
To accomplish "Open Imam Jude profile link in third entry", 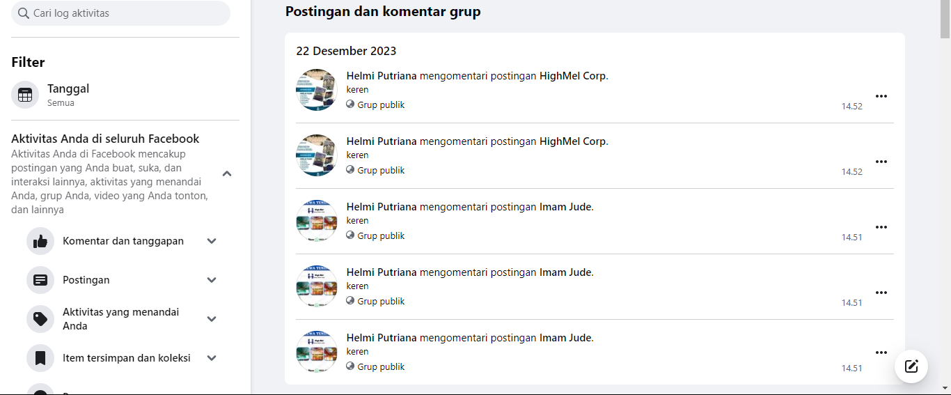I will tap(565, 207).
